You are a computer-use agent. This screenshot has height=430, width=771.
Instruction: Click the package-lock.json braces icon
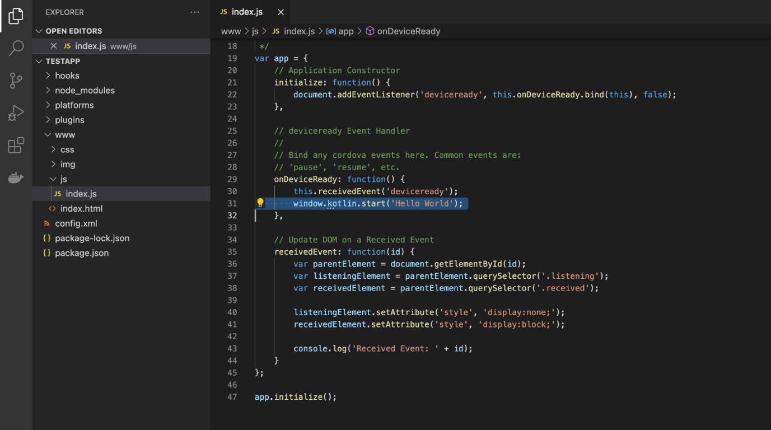tap(47, 238)
